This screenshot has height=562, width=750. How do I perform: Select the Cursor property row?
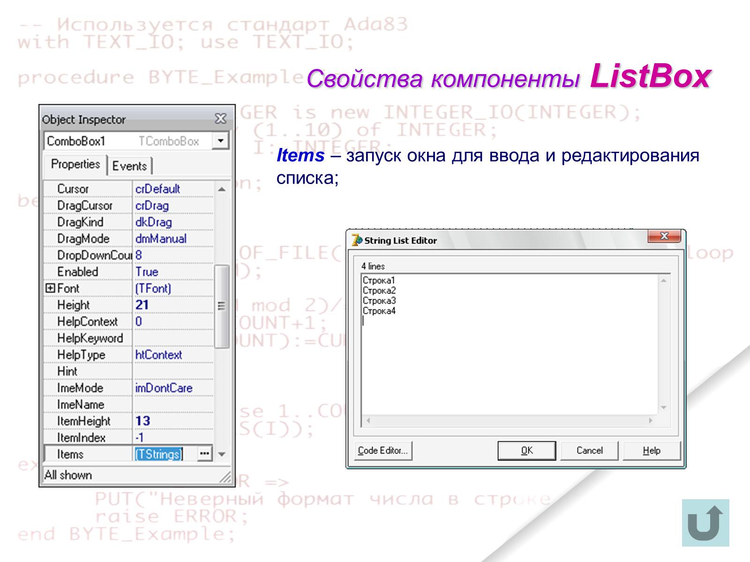click(x=128, y=189)
